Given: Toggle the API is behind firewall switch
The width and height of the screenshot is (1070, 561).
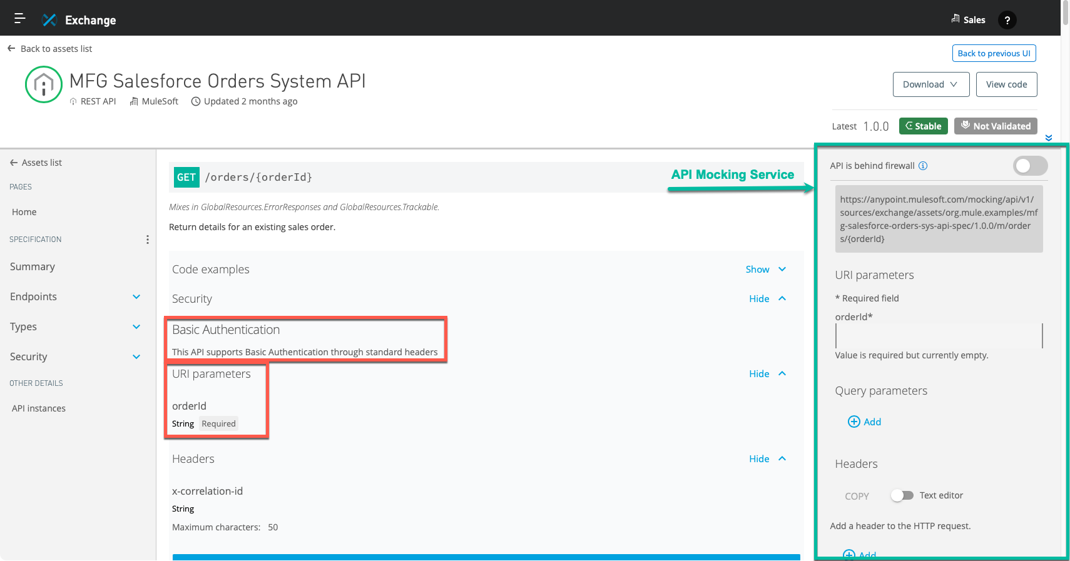Looking at the screenshot, I should coord(1030,166).
